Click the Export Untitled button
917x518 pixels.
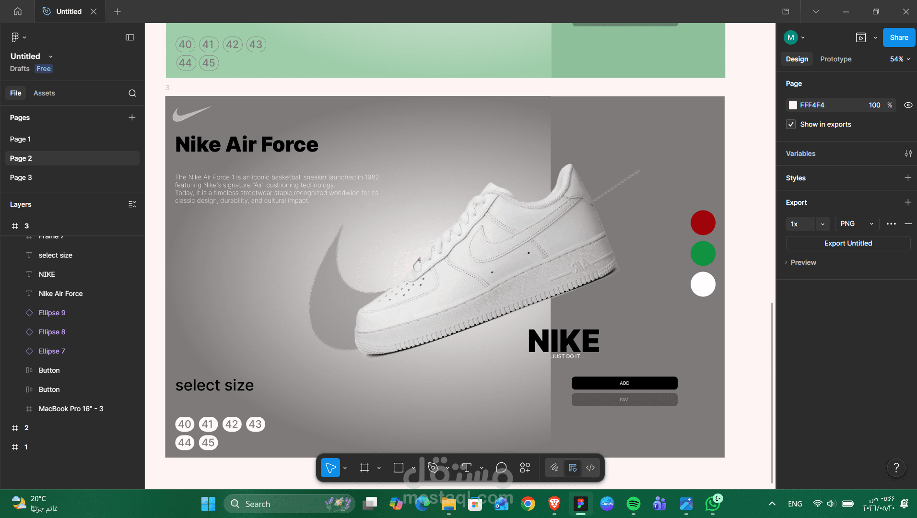848,243
